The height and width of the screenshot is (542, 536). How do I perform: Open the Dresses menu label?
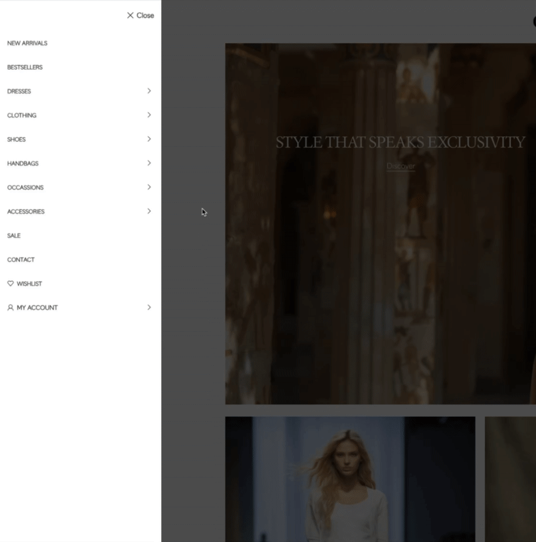(19, 91)
